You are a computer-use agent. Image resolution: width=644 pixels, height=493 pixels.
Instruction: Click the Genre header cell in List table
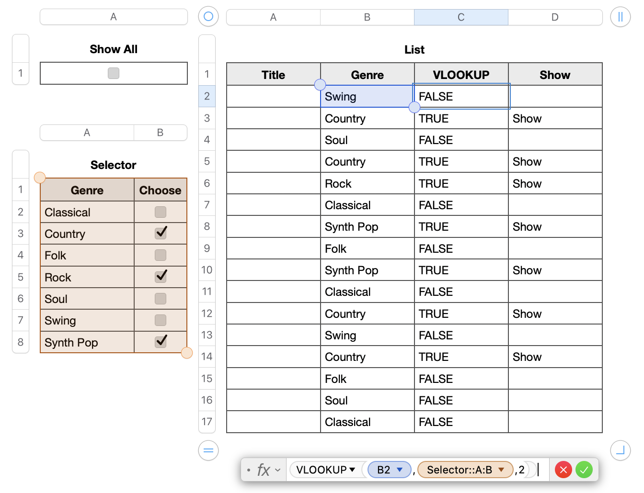367,75
